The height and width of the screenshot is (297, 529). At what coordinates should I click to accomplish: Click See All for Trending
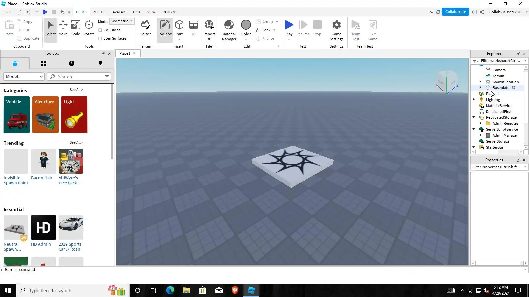coord(76,142)
